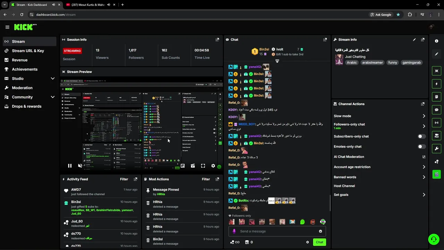This screenshot has width=444, height=250.
Task: Click the pencil icon in right sidebar
Action: [436, 54]
